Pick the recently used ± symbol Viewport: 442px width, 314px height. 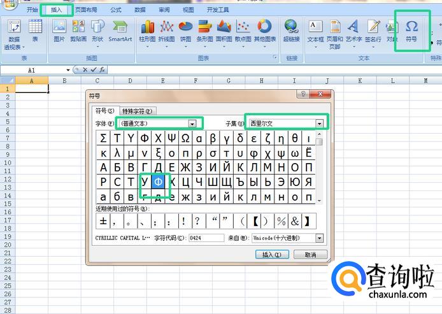(103, 221)
